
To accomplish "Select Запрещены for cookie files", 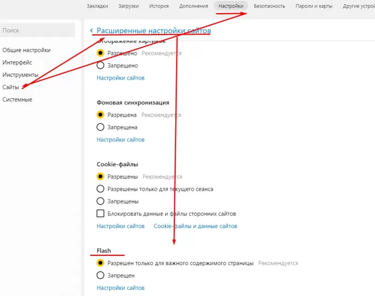I will pos(100,201).
